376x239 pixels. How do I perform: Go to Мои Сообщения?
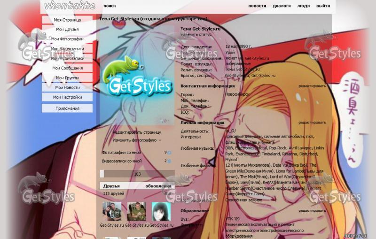[67, 68]
